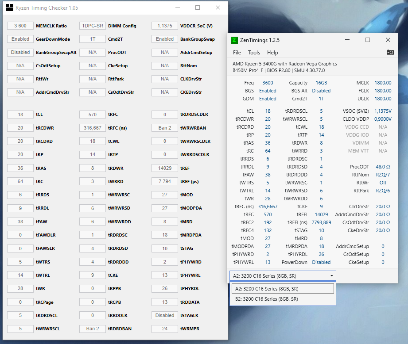This screenshot has width=408, height=344.
Task: Click the RttPark value RZQ/6
Action: pyautogui.click(x=383, y=191)
